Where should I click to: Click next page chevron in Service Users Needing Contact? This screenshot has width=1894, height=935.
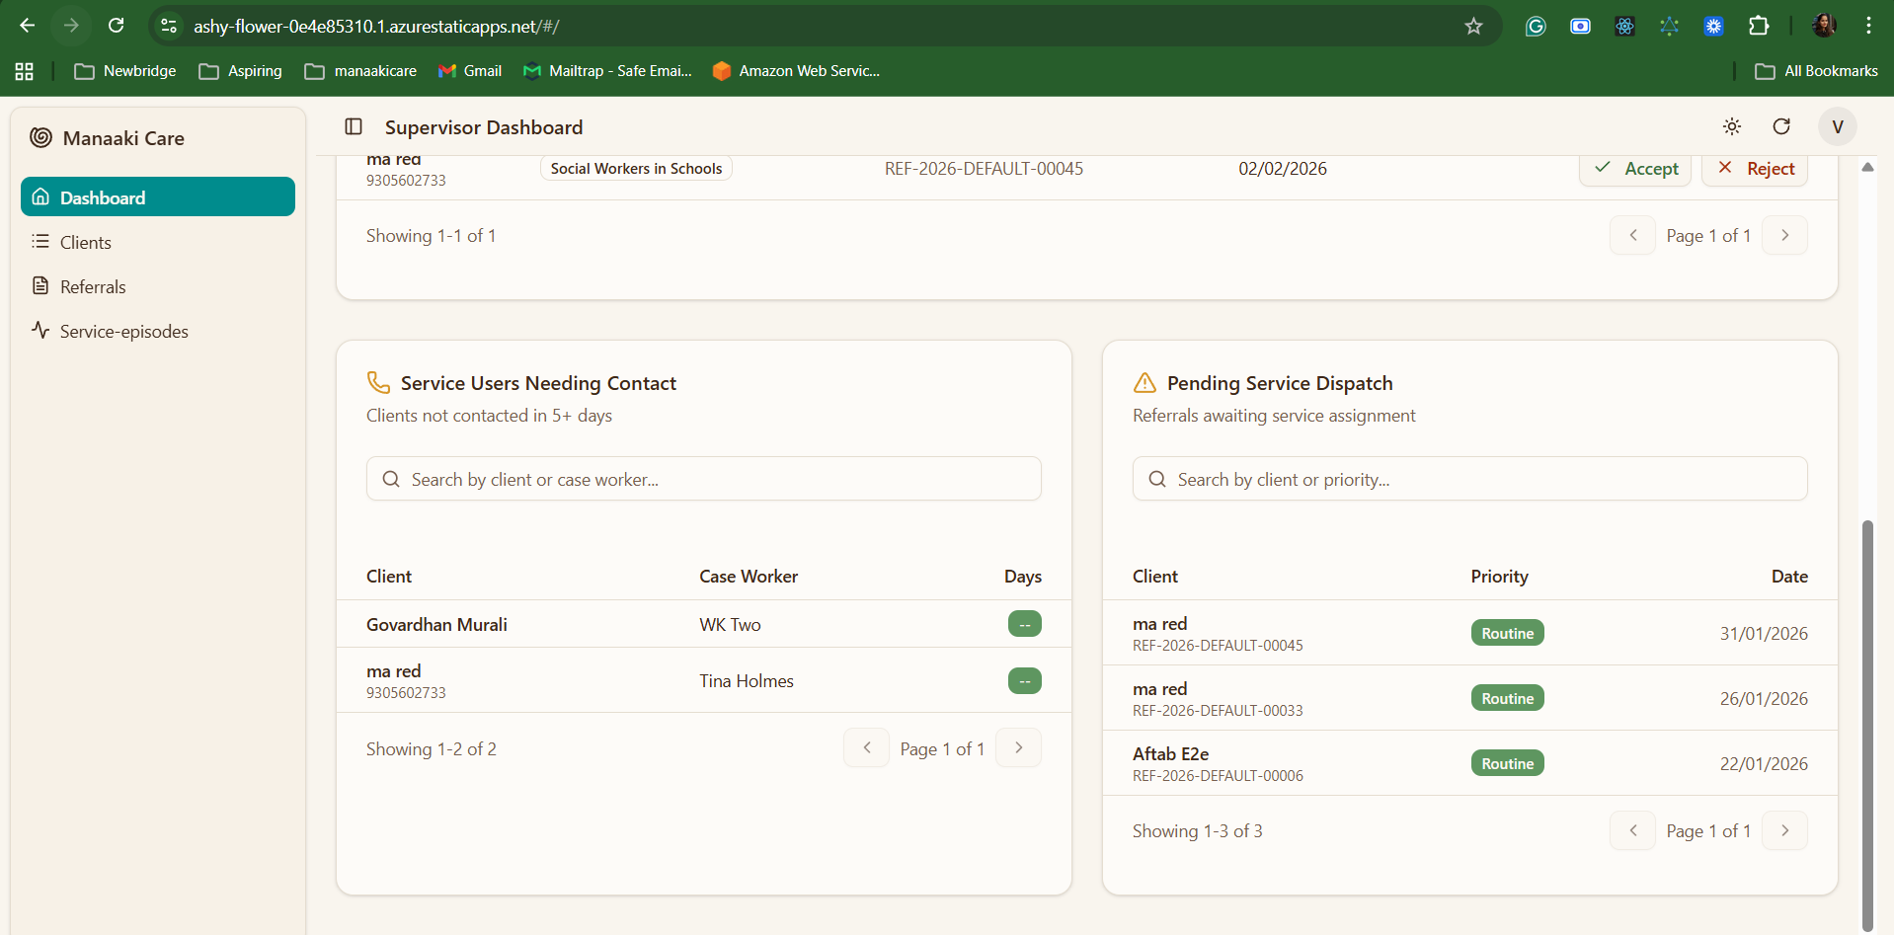click(x=1018, y=748)
